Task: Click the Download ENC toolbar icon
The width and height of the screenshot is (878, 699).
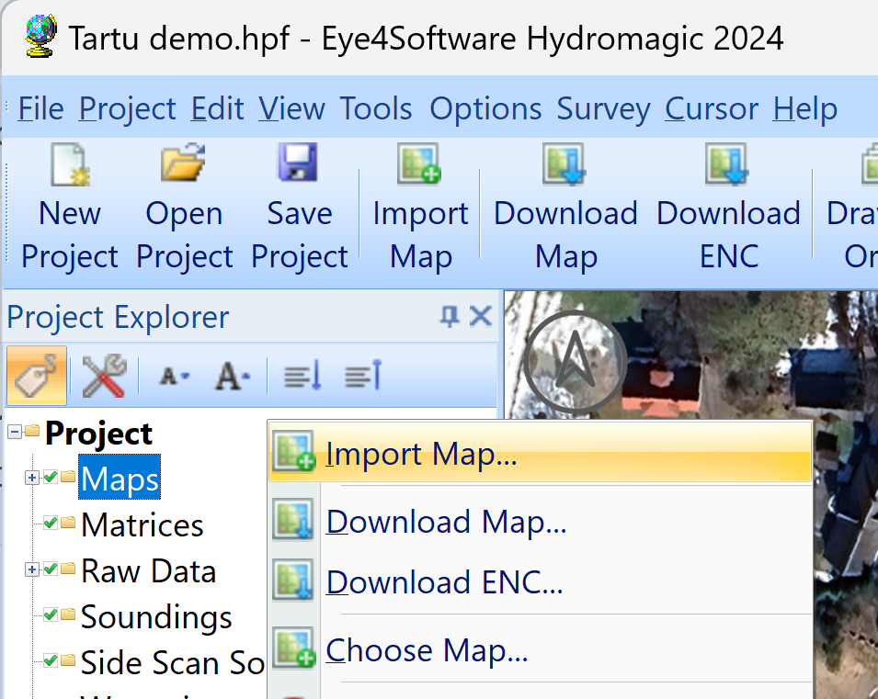Action: point(727,163)
